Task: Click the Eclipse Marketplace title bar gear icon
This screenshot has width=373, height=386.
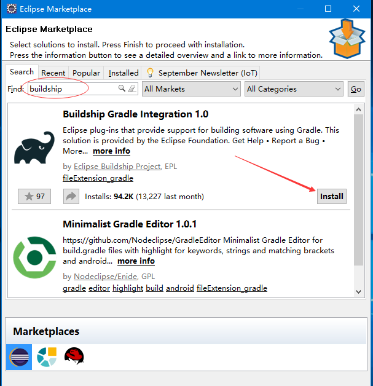Action: click(11, 9)
